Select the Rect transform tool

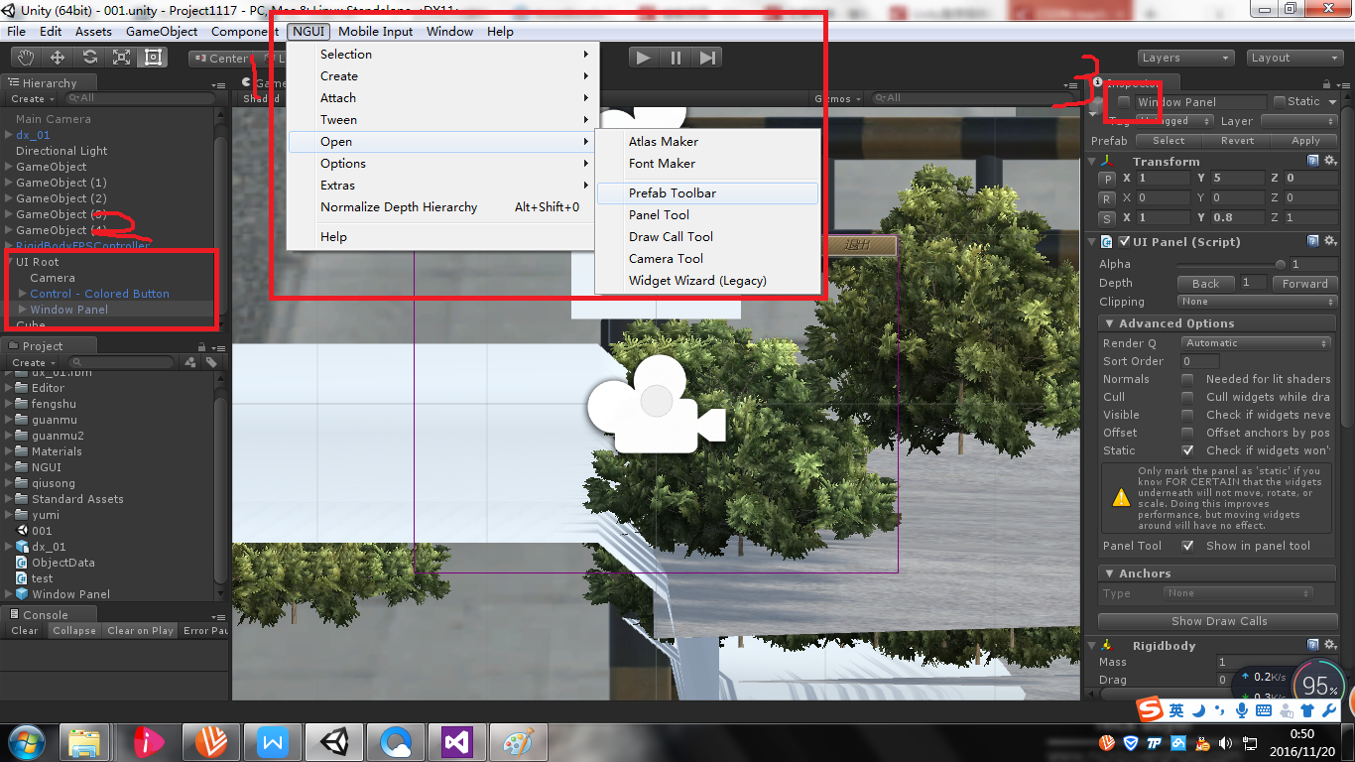point(153,58)
